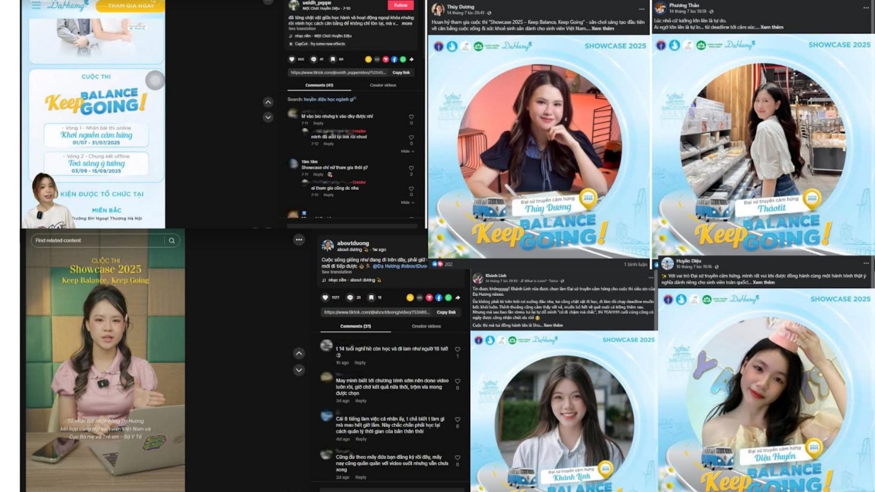
Task: Like reply 'ai tham gia cũng dc nha'
Action: pyautogui.click(x=411, y=189)
